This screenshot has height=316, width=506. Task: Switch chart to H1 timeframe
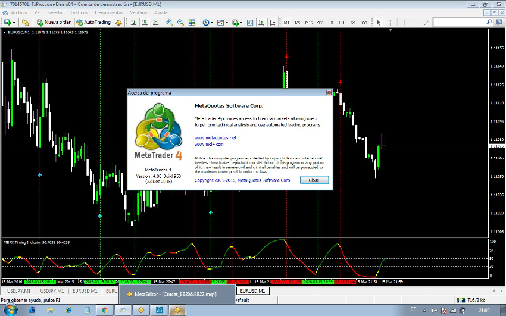331,23
